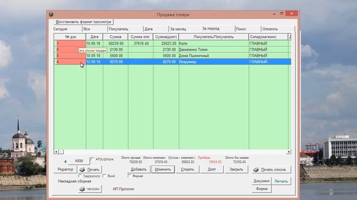The width and height of the screenshot is (357, 200).
Task: Click the Покупатель/Получатель column header
Action: click(x=214, y=37)
